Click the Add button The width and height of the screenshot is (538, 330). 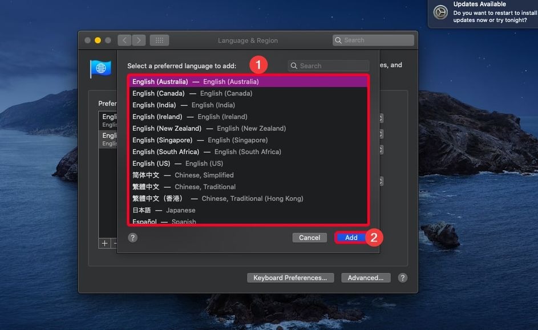click(350, 237)
